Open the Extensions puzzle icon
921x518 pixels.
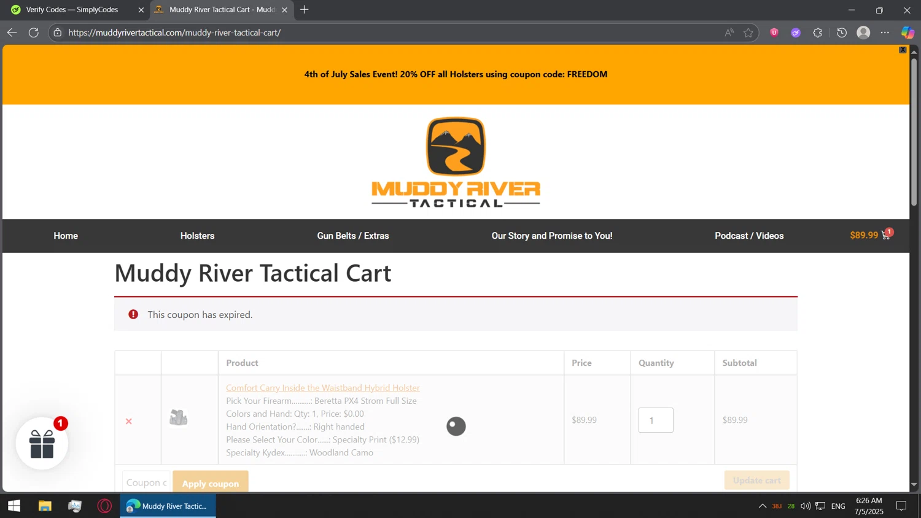click(x=817, y=33)
